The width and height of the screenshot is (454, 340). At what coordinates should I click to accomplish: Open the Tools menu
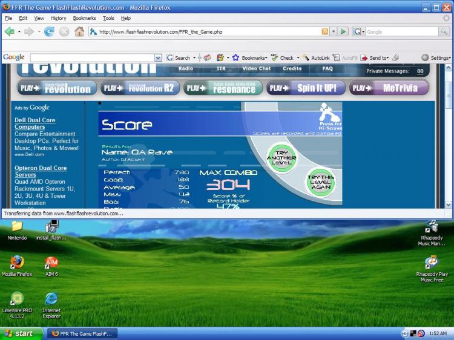click(108, 18)
